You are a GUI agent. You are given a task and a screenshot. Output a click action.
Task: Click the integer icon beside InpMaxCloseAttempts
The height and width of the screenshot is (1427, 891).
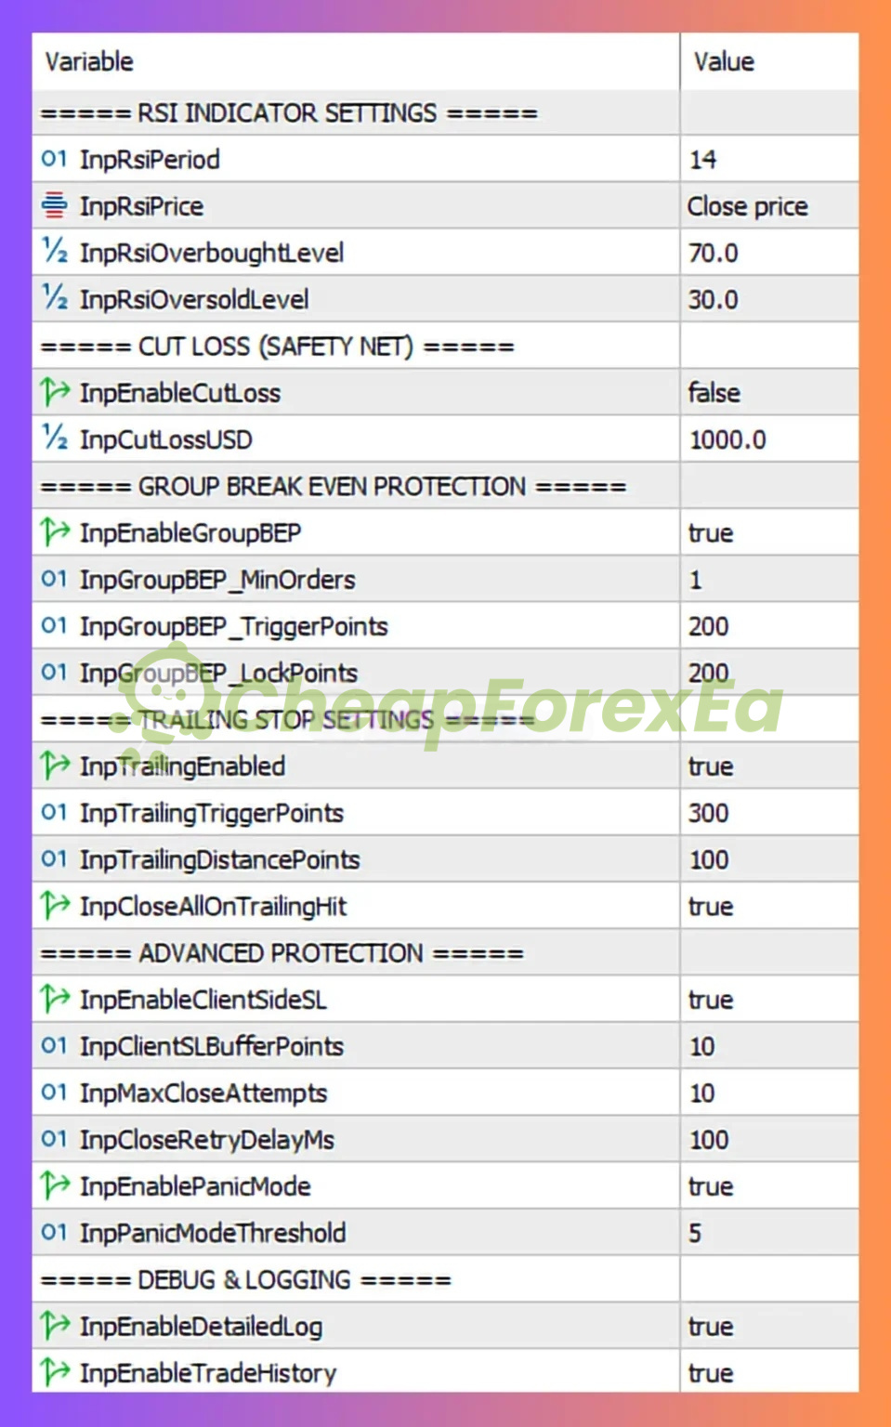(54, 1093)
